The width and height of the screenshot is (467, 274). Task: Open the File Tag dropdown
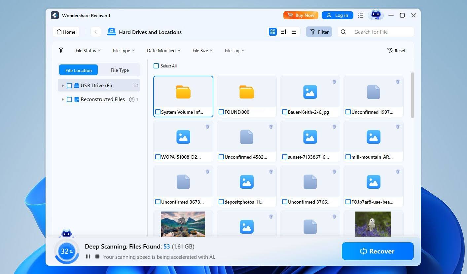(x=234, y=51)
